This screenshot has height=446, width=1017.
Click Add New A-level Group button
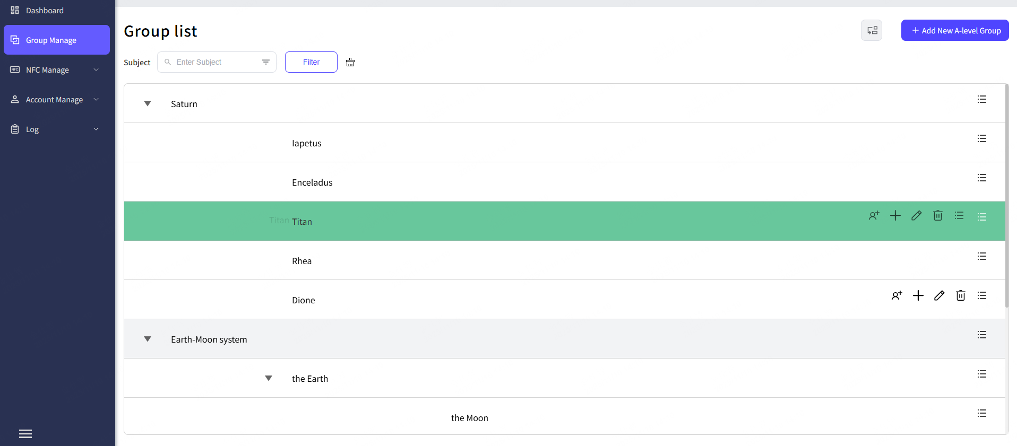954,30
